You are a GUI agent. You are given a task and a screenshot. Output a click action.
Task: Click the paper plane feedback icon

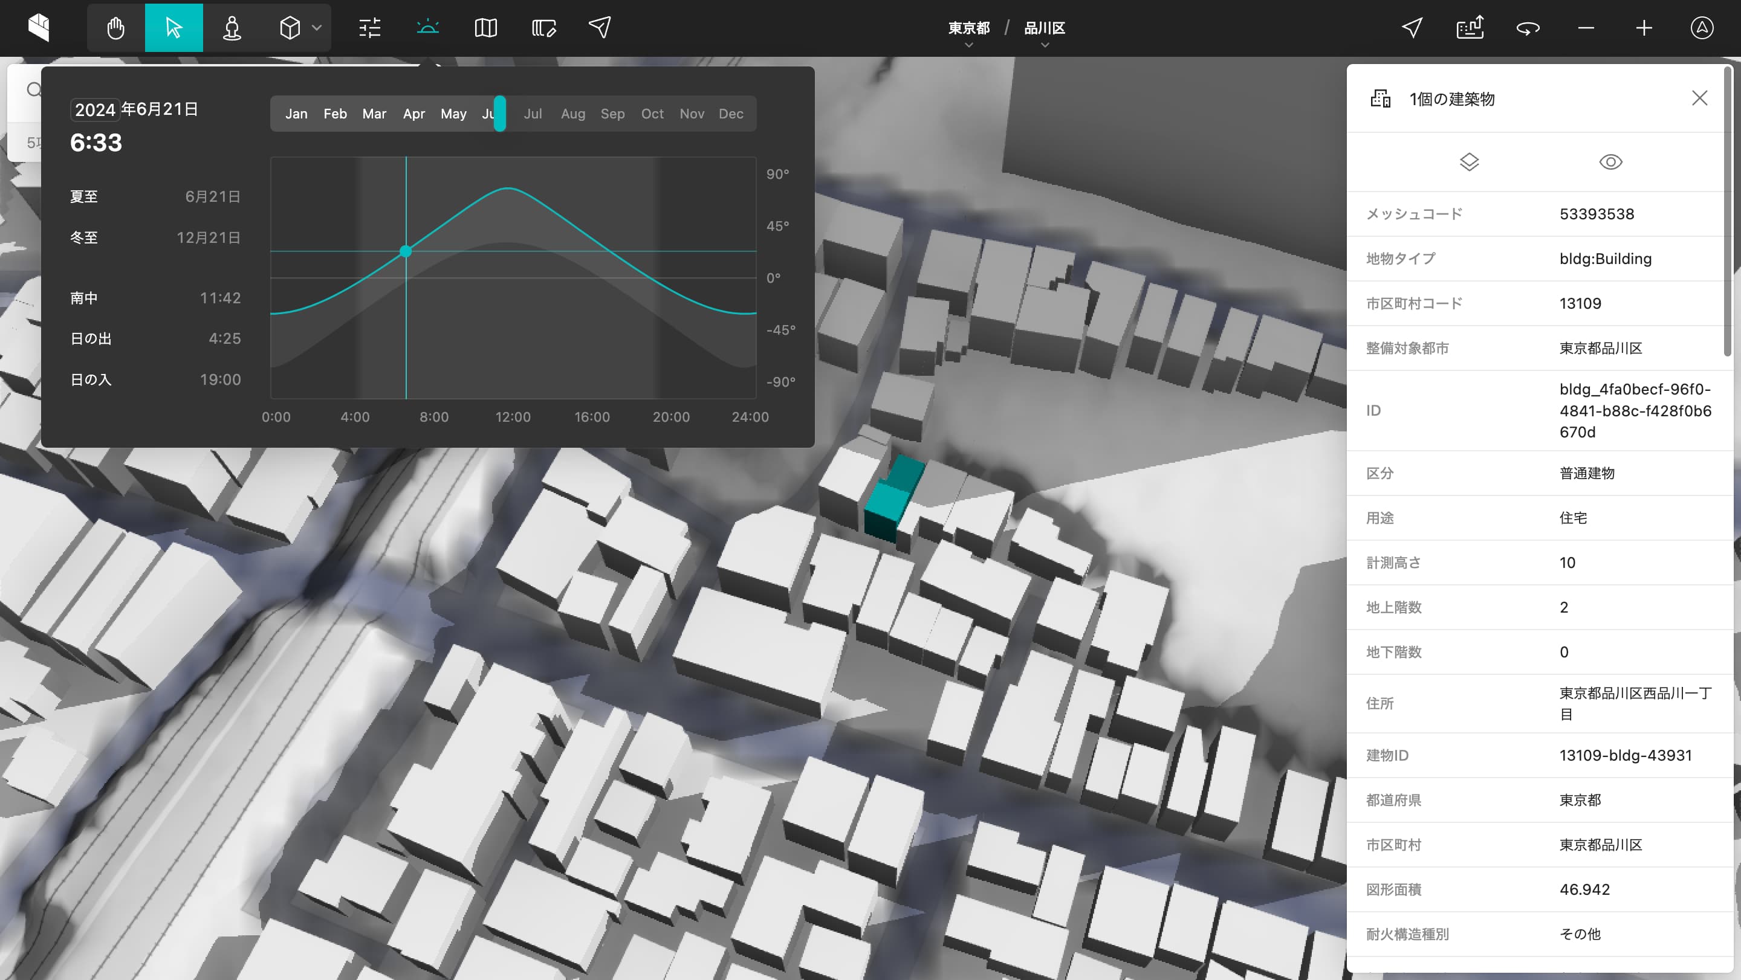coord(600,28)
